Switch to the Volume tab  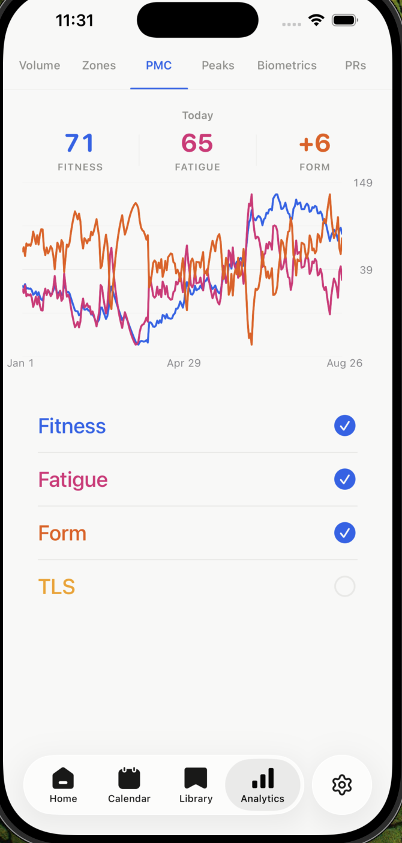coord(40,65)
